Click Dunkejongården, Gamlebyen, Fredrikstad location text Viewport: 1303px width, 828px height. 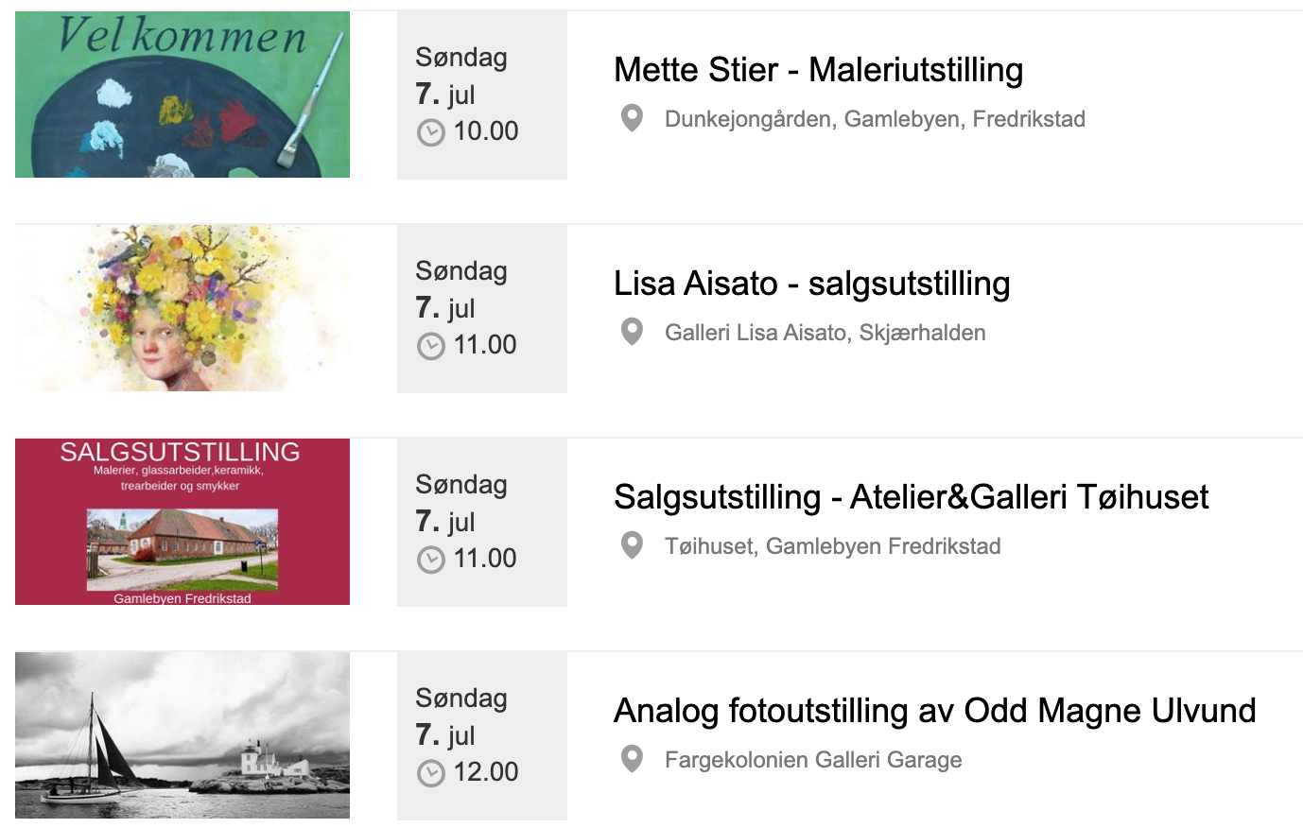[x=875, y=119]
